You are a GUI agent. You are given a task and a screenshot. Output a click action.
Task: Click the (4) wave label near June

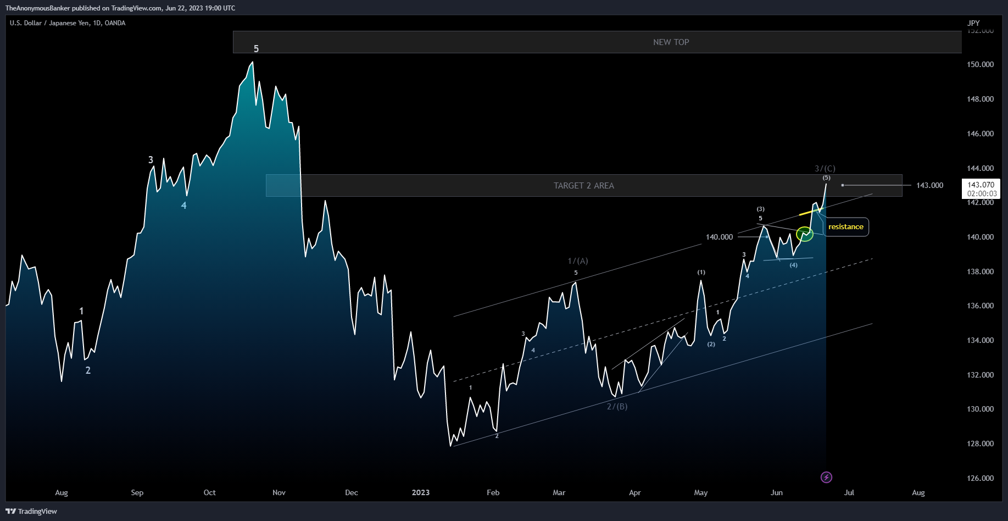[x=793, y=265]
